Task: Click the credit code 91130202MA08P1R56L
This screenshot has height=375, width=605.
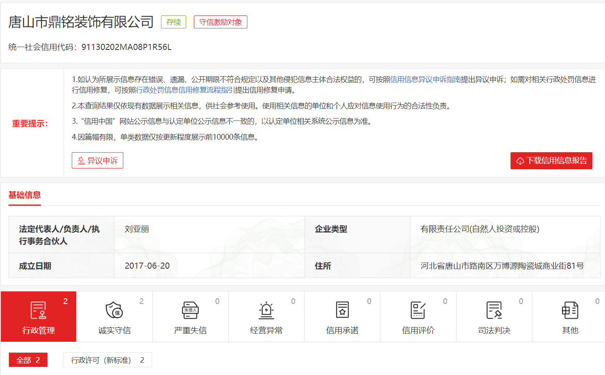Action: [x=126, y=47]
